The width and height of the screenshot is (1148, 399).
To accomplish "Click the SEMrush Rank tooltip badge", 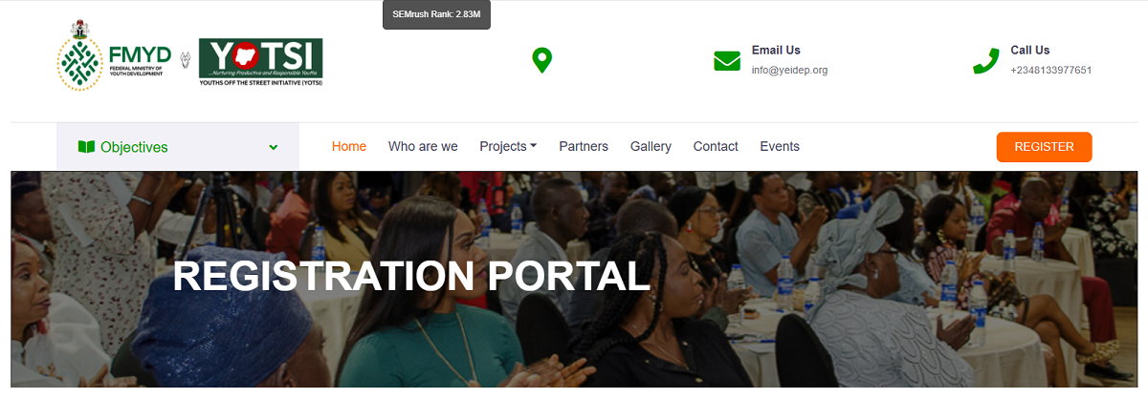I will pyautogui.click(x=436, y=15).
